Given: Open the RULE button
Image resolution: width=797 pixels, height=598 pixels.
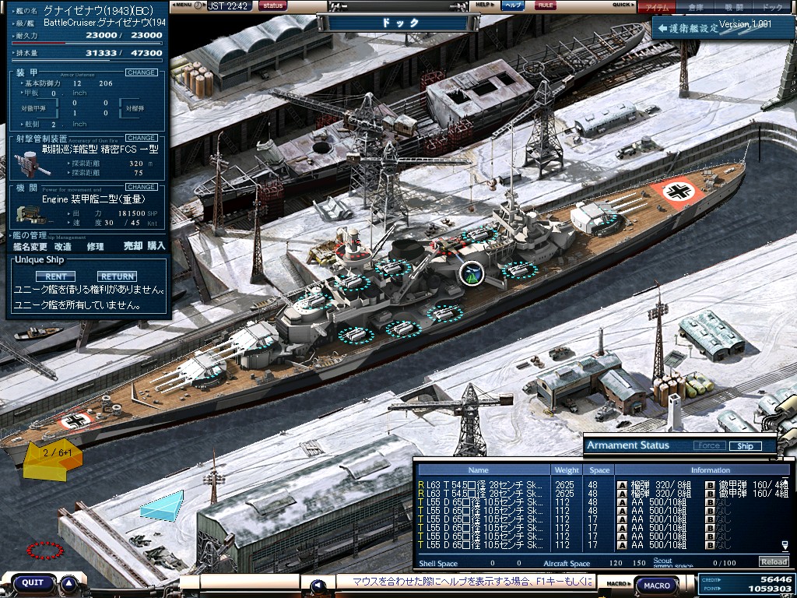Looking at the screenshot, I should tap(546, 5).
